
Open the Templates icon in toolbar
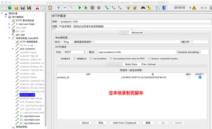(x=10, y=8)
